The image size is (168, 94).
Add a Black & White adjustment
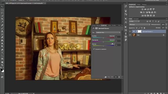click(x=146, y=13)
